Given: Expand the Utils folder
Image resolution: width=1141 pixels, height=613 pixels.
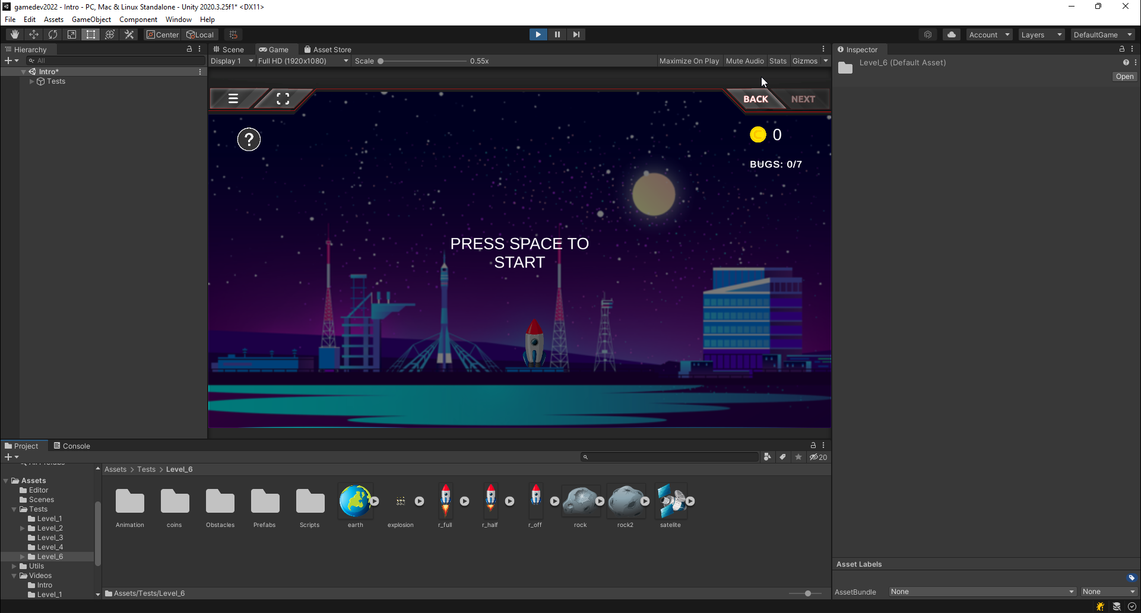Looking at the screenshot, I should pyautogui.click(x=14, y=566).
